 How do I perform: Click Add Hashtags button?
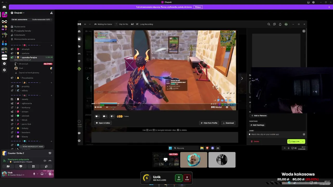pyautogui.click(x=257, y=125)
